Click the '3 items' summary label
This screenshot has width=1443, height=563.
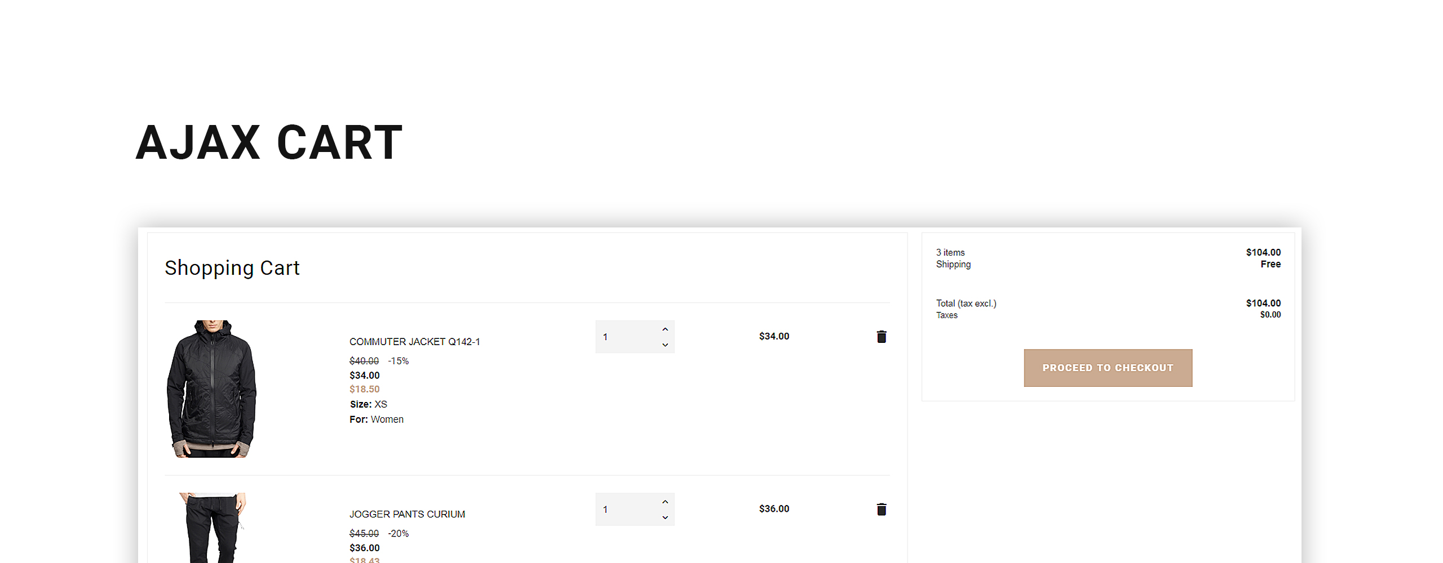tap(950, 252)
